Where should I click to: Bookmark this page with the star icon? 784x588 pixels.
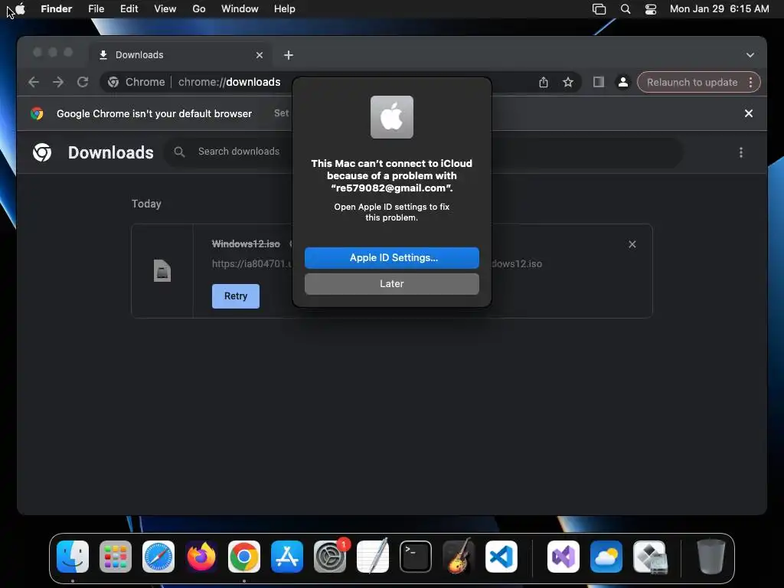[x=567, y=82]
